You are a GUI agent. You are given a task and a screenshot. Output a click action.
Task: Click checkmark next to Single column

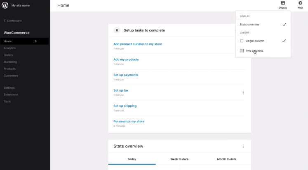tap(284, 41)
